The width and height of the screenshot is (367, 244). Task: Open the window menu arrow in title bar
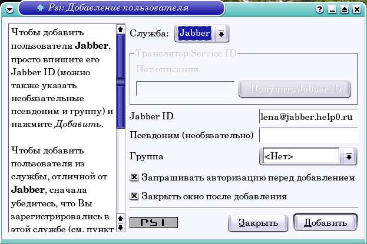pos(9,9)
